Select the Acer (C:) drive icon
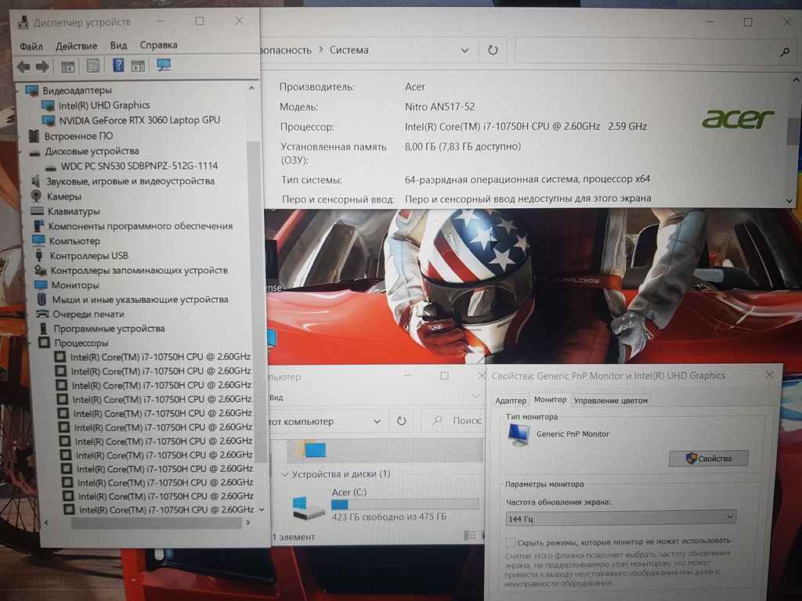Screen dimensions: 802x601 pyautogui.click(x=308, y=506)
